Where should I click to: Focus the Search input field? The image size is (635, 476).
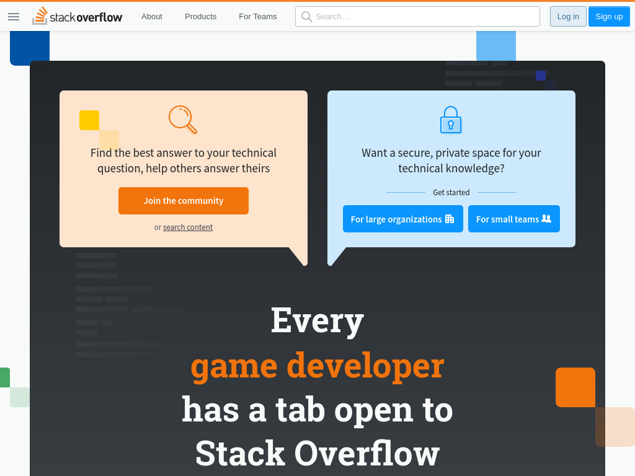[x=417, y=17]
